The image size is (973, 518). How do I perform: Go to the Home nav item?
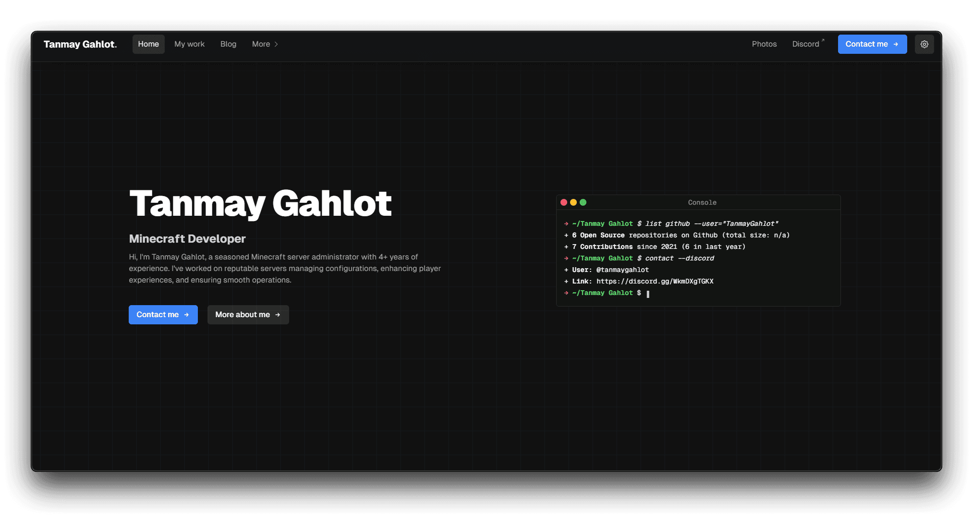click(148, 44)
